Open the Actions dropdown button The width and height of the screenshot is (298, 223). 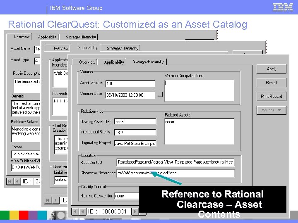pyautogui.click(x=271, y=110)
